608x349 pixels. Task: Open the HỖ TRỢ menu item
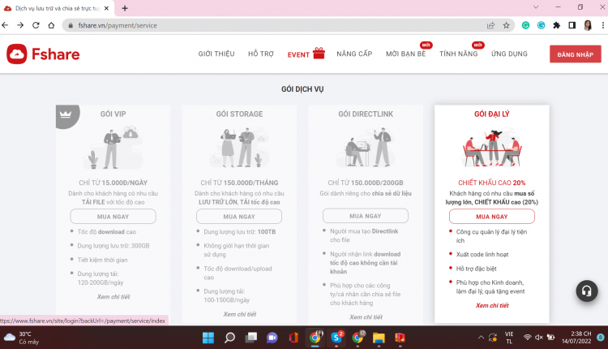[x=261, y=54]
